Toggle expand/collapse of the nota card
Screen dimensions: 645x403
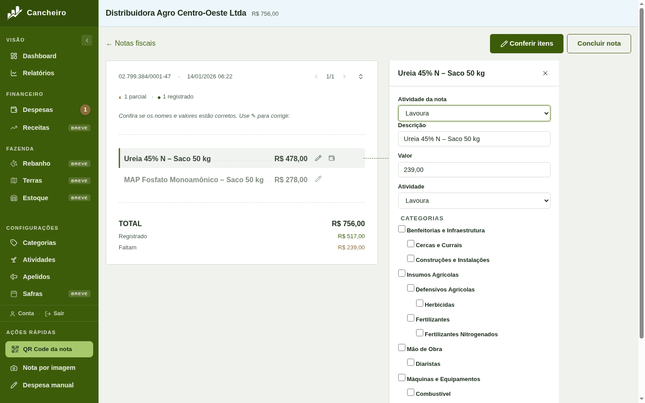tap(361, 77)
